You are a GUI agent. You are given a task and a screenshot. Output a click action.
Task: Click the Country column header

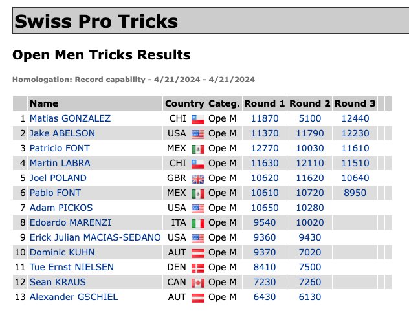coord(184,103)
